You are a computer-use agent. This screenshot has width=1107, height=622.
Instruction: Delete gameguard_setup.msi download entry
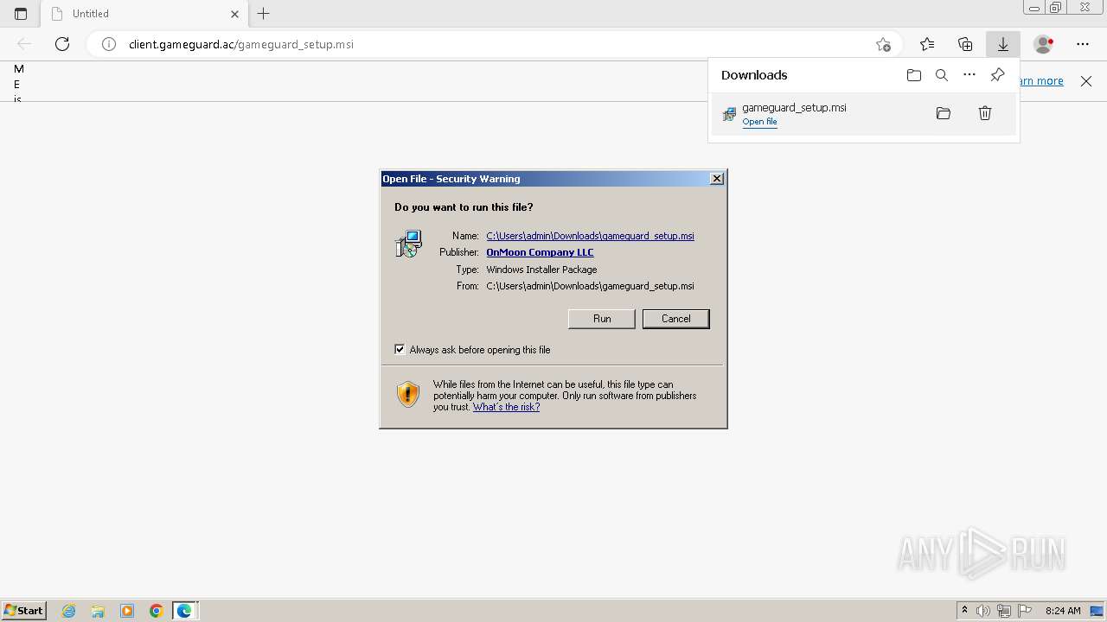click(985, 113)
